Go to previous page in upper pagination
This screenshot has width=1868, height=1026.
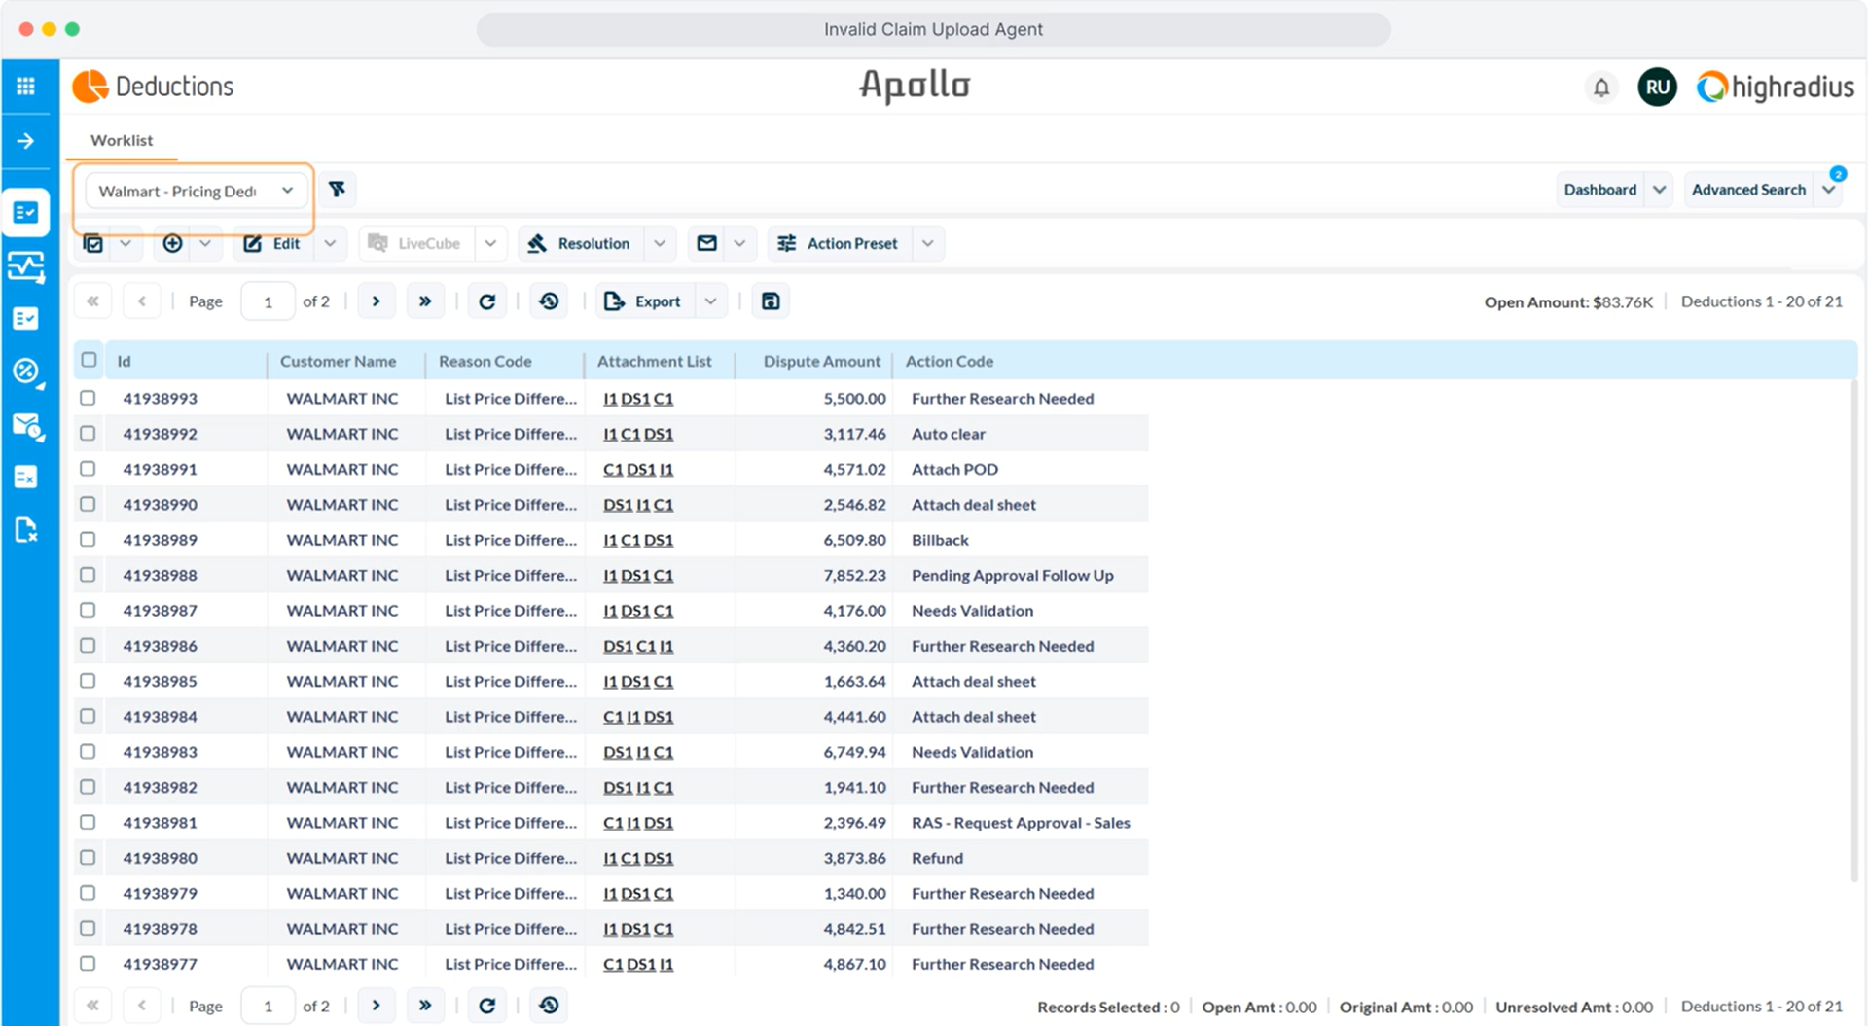pos(142,301)
